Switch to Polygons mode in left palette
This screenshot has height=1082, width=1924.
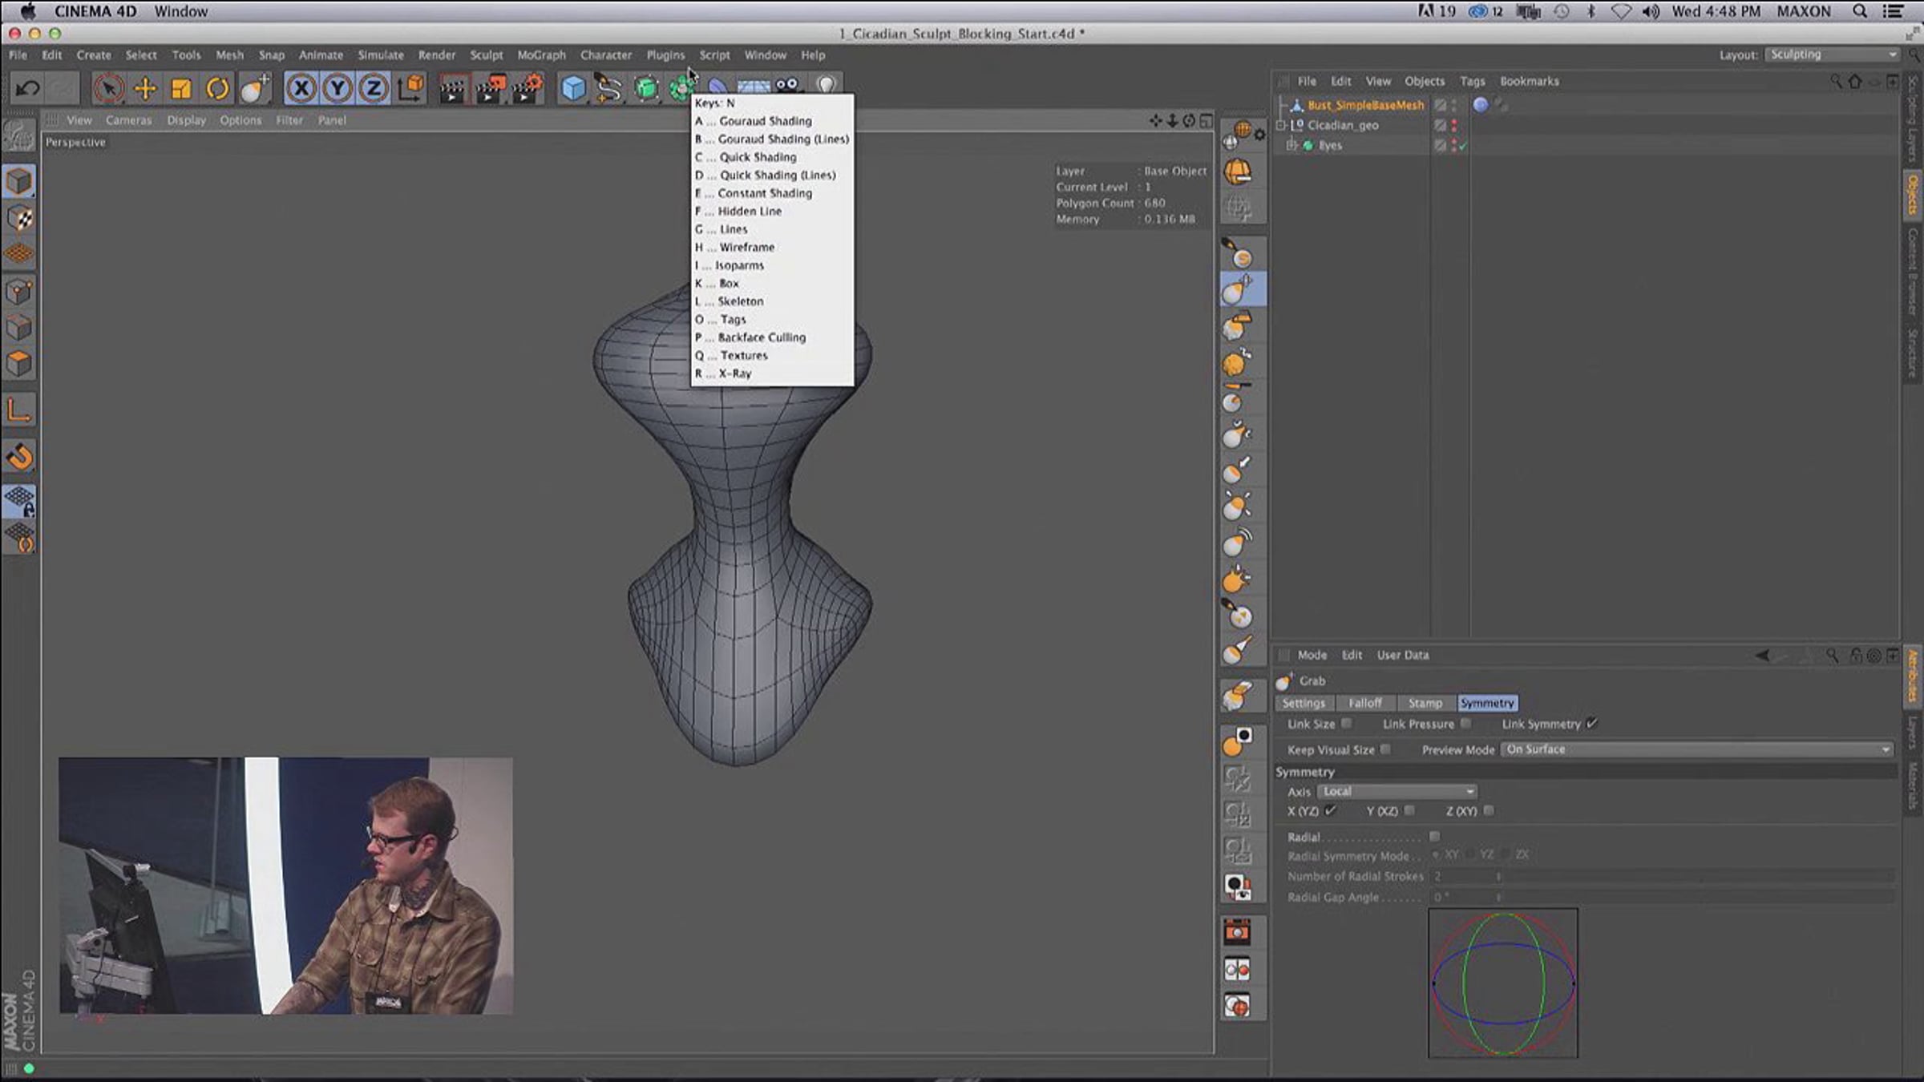coord(19,365)
